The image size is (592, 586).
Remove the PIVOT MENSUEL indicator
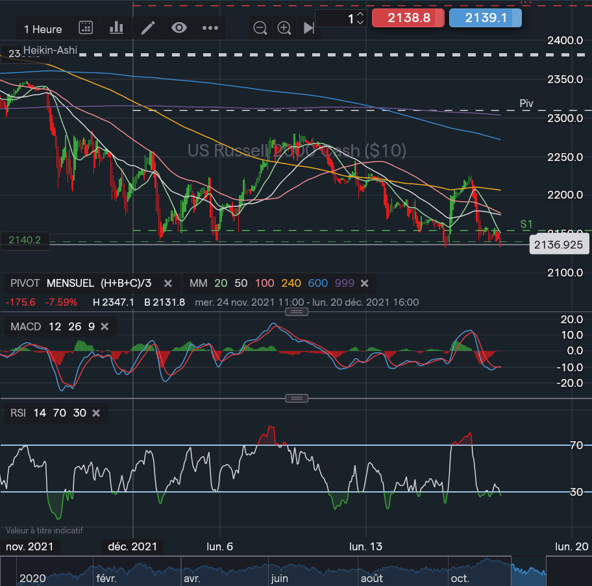pos(168,283)
